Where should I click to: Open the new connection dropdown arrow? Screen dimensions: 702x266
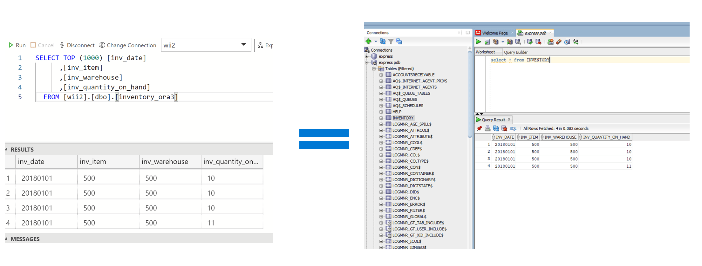tap(376, 42)
